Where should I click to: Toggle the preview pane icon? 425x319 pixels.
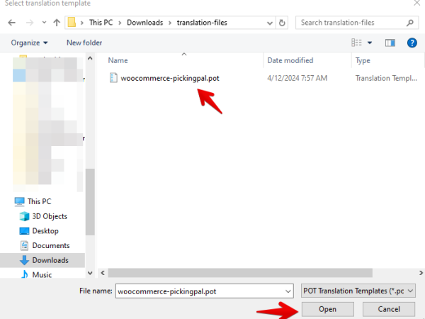pos(390,43)
